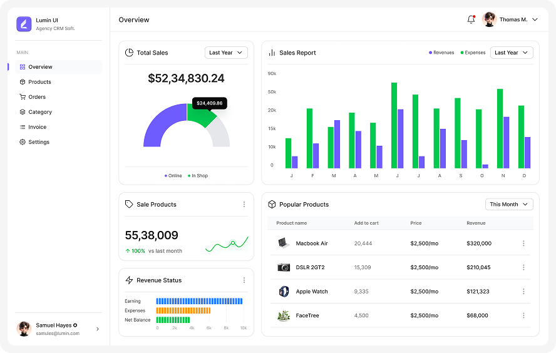The width and height of the screenshot is (556, 353).
Task: Toggle Expenses legend in Sales Report
Action: click(x=473, y=53)
